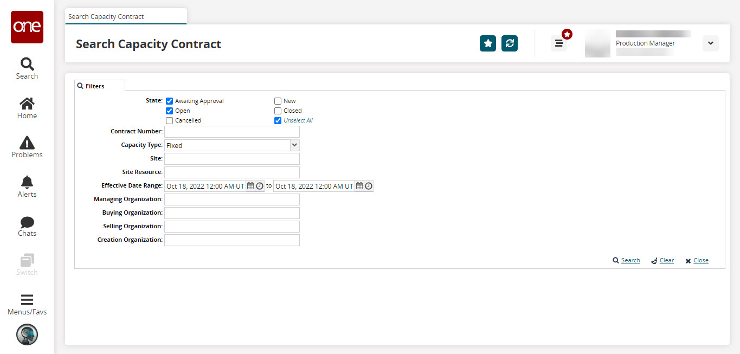
Task: Refresh the Search Capacity Contract page
Action: [510, 43]
